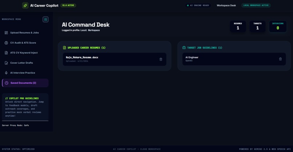
Task: Select the Raju_Mokara_Resume.docx row
Action: click(x=115, y=59)
